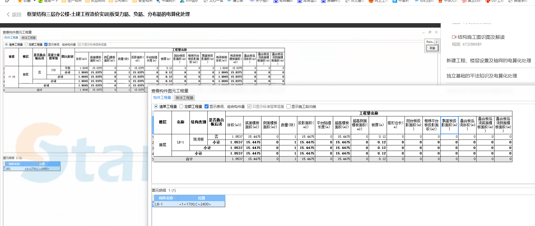
Task: Click 投影面积 header in front table
Action: (306, 125)
